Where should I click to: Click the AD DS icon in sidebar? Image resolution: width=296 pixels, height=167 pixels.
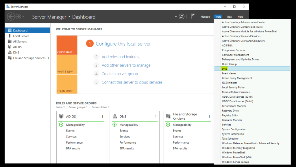point(10,47)
